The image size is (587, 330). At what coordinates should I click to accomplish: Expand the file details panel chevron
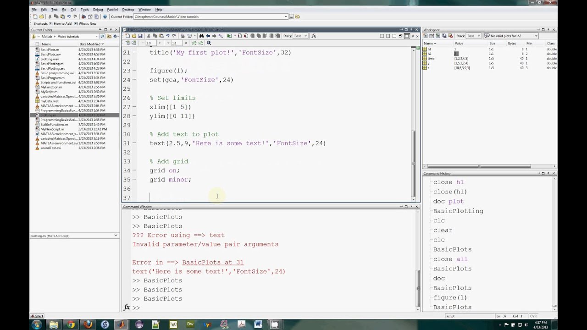(116, 236)
